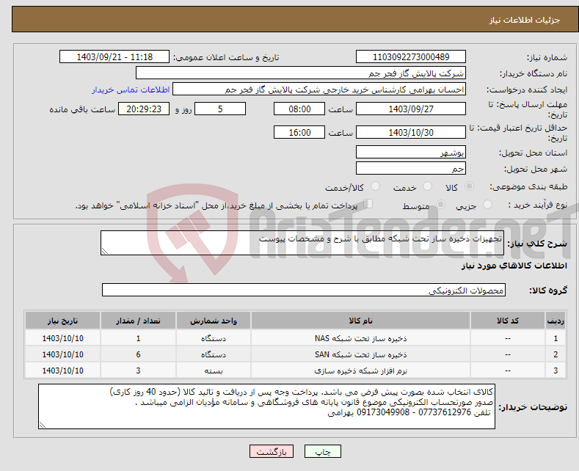Viewport: 579px width, 471px height.
Task: Click quantity 6 in the SAN row
Action: pyautogui.click(x=138, y=354)
